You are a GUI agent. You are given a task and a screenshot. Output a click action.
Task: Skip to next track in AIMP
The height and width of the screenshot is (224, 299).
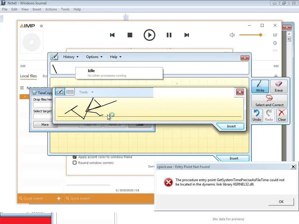pyautogui.click(x=187, y=35)
